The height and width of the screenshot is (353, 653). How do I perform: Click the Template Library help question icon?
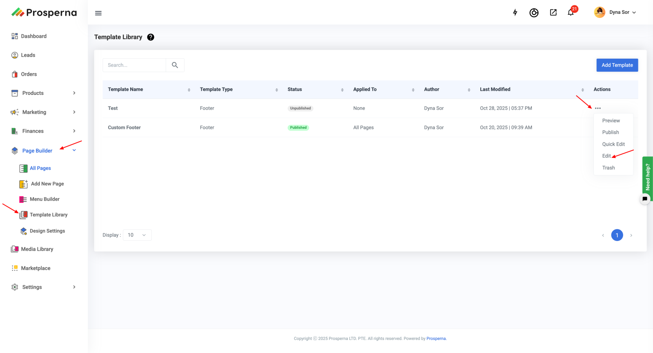pyautogui.click(x=151, y=37)
